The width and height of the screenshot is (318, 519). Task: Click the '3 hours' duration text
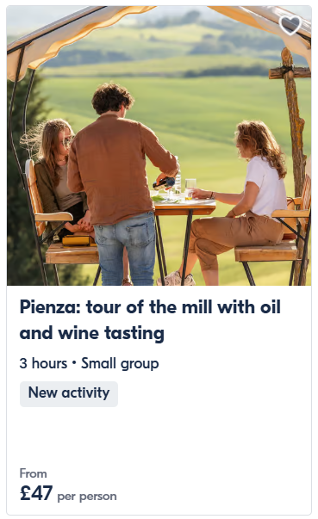(x=43, y=363)
